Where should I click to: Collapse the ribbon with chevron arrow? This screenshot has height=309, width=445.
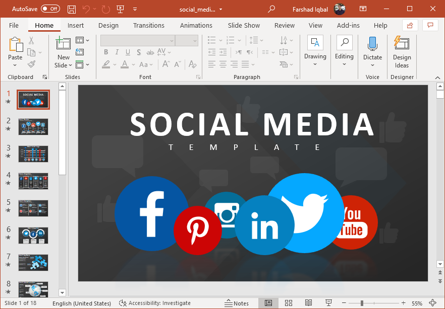[x=437, y=77]
